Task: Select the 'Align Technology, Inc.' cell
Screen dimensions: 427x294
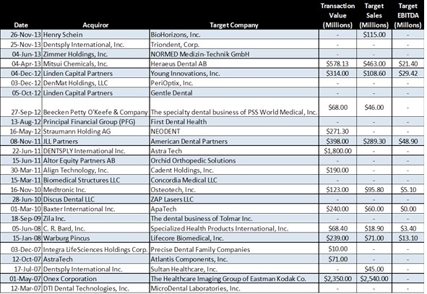Action: click(x=96, y=170)
